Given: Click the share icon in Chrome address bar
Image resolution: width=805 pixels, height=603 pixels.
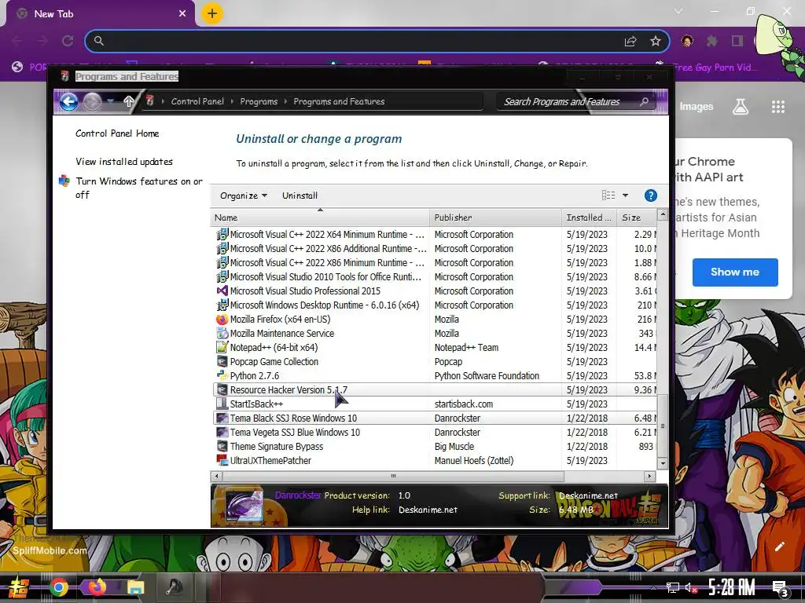Looking at the screenshot, I should 630,41.
